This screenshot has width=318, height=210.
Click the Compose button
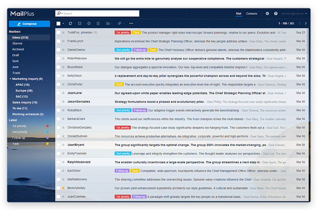29,24
